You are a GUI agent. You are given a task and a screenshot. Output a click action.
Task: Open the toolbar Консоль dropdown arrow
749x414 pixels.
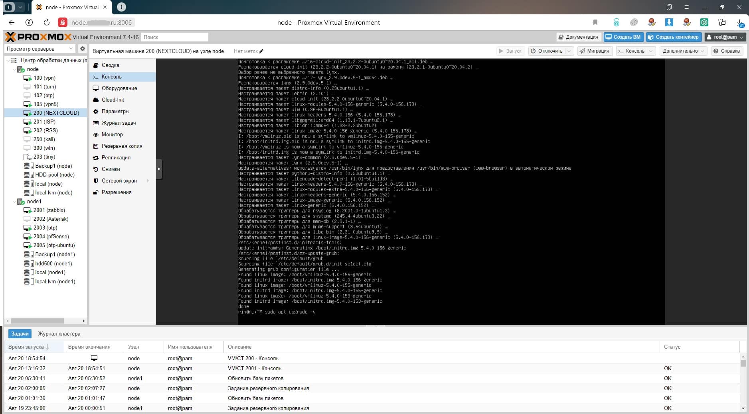coord(651,51)
